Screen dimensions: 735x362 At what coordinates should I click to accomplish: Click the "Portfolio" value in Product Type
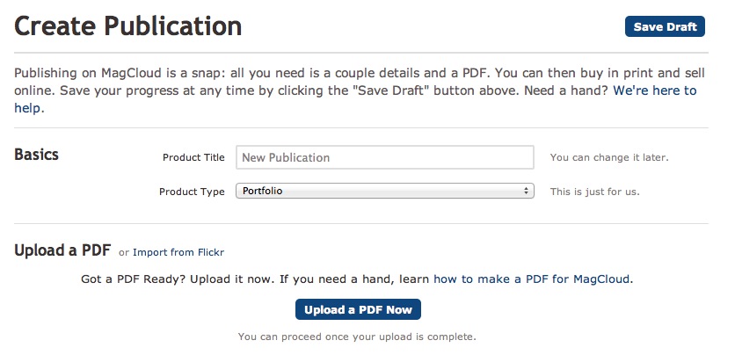tap(263, 191)
